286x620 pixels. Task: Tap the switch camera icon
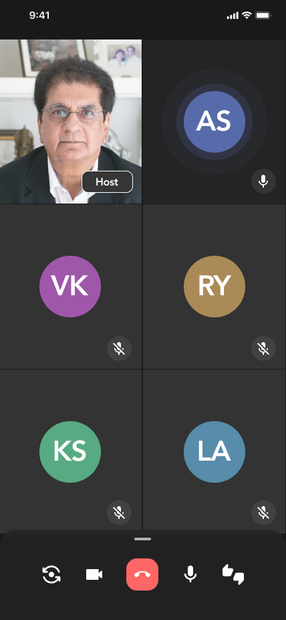[51, 574]
